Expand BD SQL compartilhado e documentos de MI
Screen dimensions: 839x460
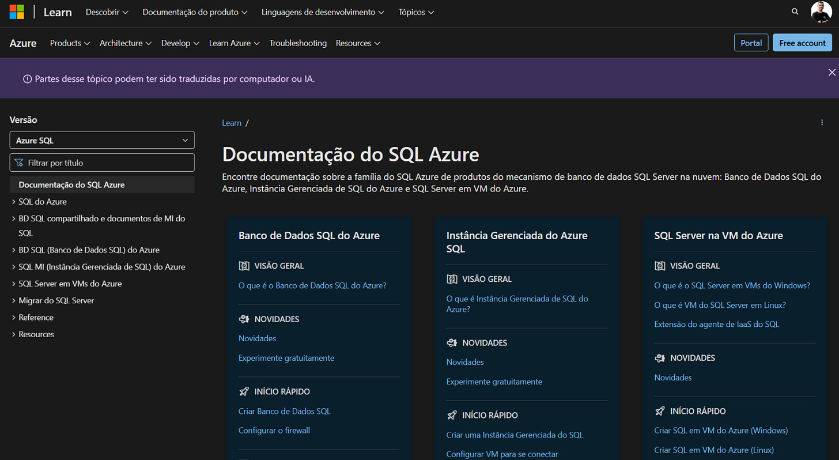[102, 226]
